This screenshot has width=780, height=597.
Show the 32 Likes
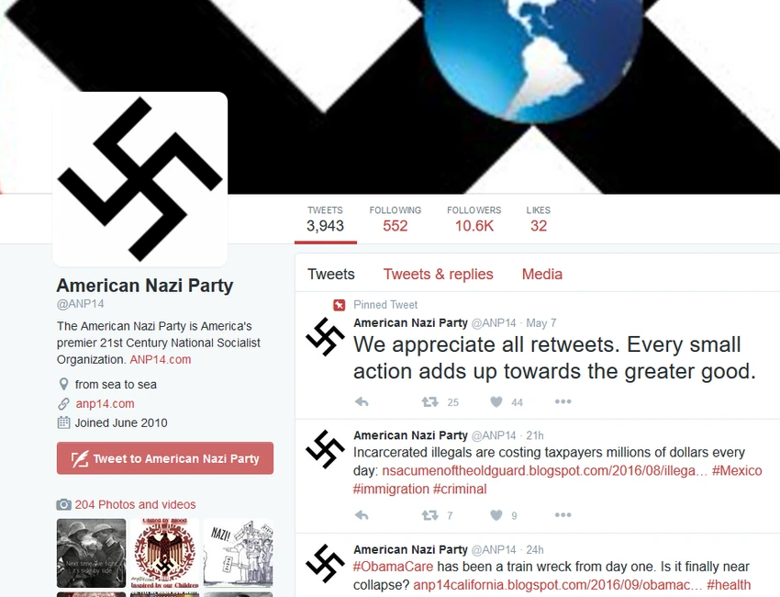tap(539, 220)
